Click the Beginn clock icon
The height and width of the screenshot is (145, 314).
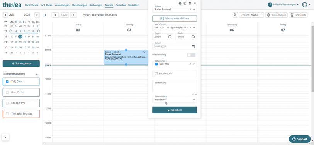point(170,37)
